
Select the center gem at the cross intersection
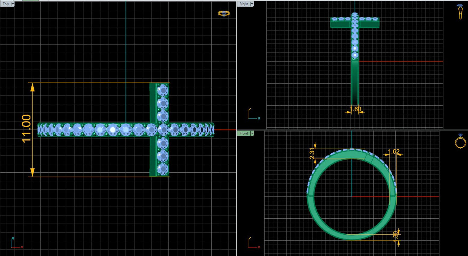point(163,130)
